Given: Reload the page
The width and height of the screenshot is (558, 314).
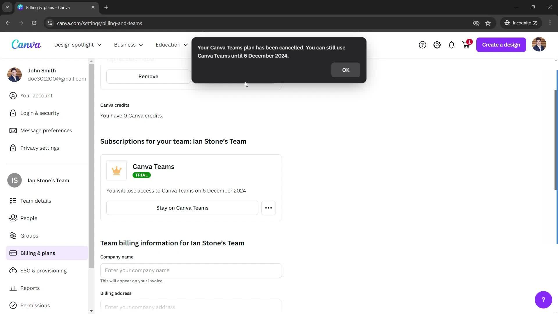Looking at the screenshot, I should [x=34, y=23].
